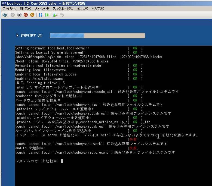Viewport: 212px width, 186px height.
Task: Open the 操作(A) menu
Action: [x=26, y=8]
